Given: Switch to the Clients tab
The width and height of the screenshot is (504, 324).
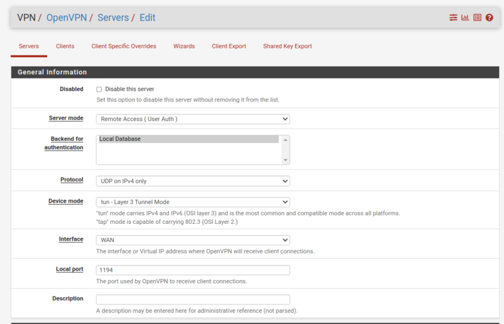Looking at the screenshot, I should (65, 46).
